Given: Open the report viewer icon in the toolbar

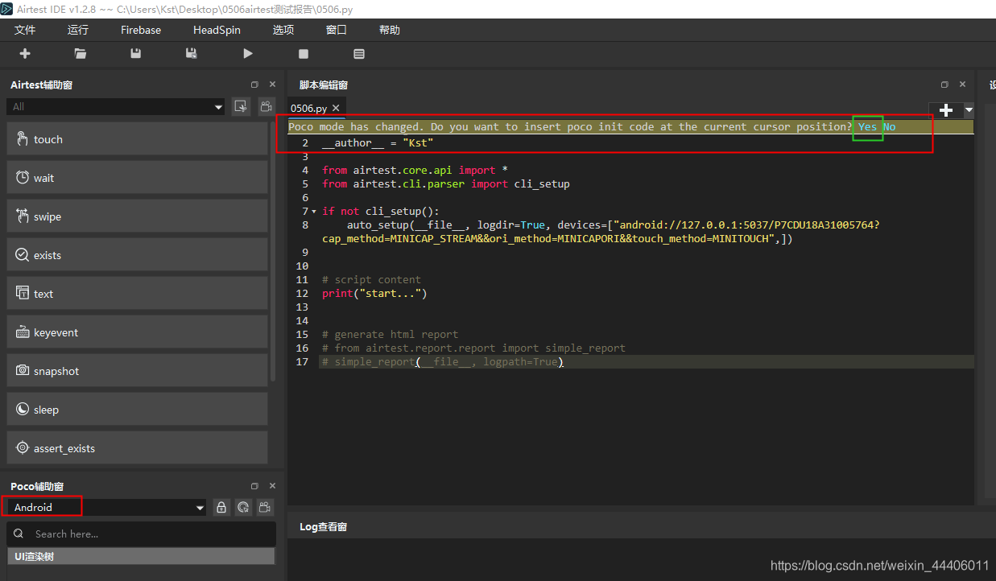Looking at the screenshot, I should click(x=359, y=54).
